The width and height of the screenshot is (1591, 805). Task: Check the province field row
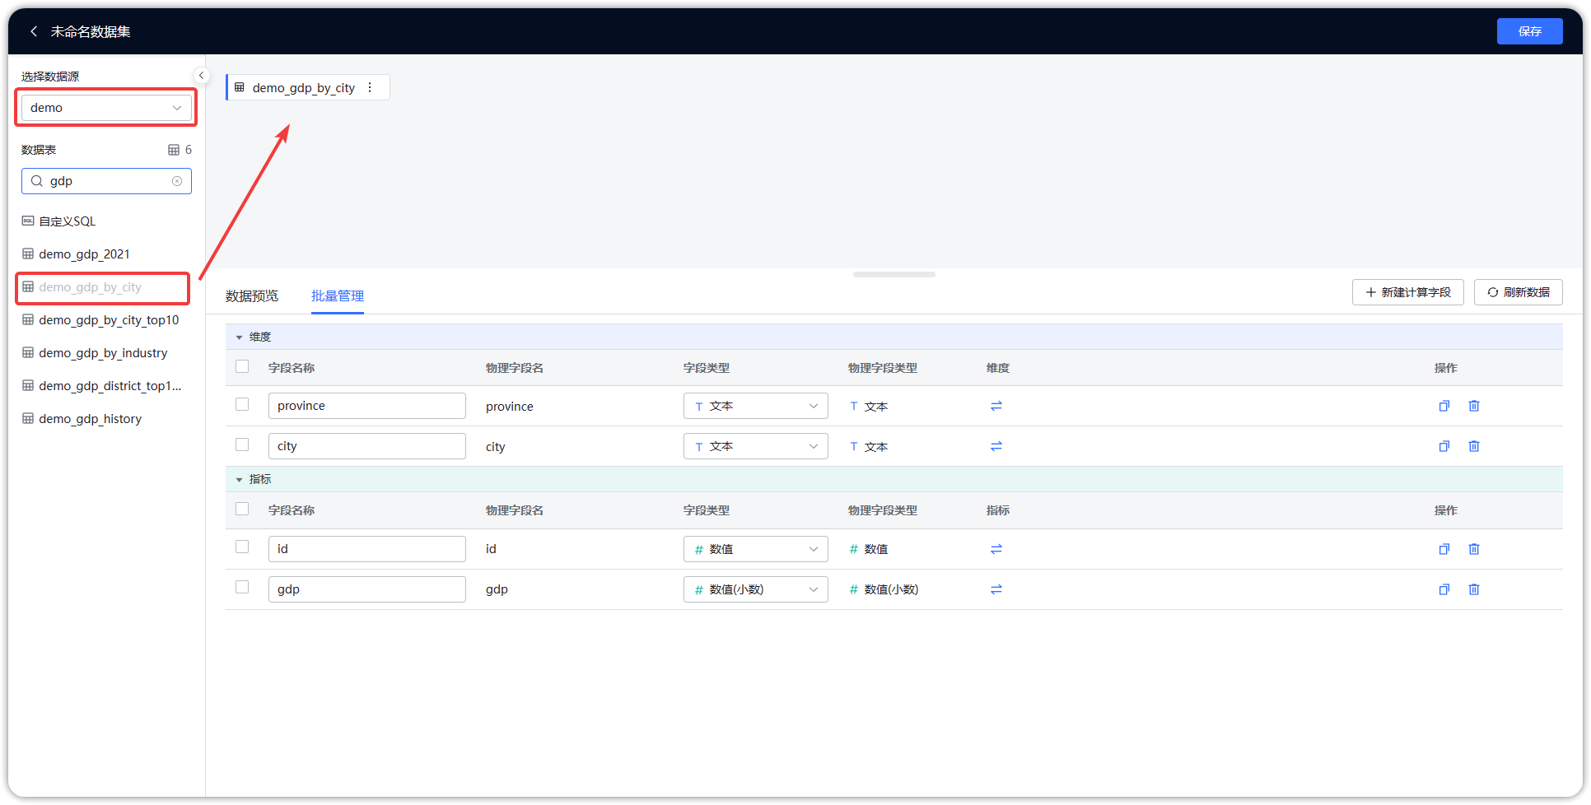(242, 405)
